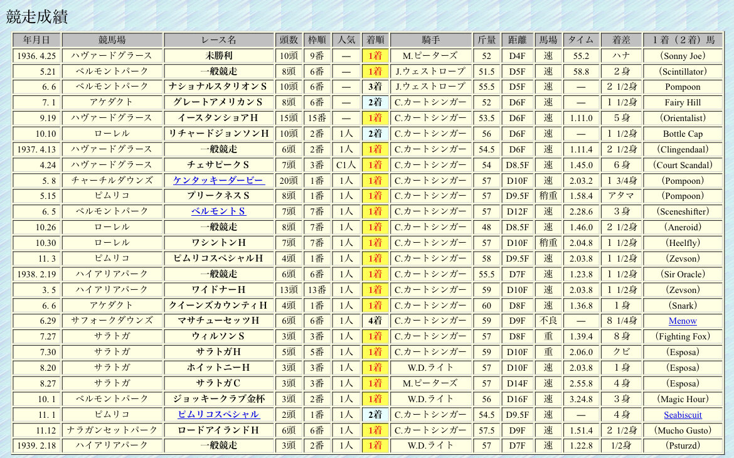Click the (Magic Hour) horse cell

click(683, 399)
